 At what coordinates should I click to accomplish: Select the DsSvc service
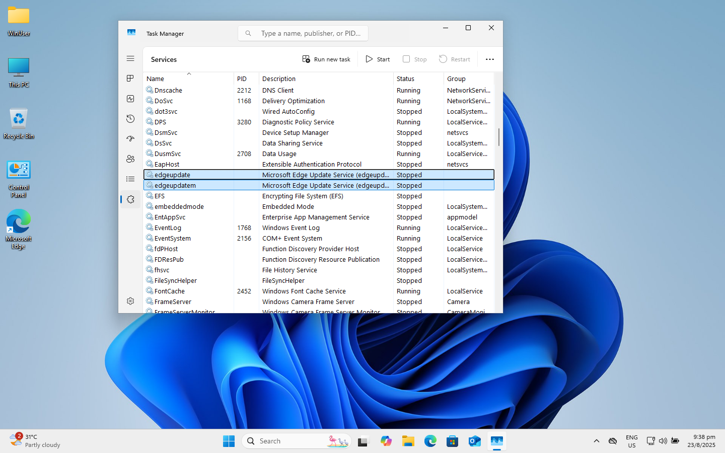click(319, 143)
